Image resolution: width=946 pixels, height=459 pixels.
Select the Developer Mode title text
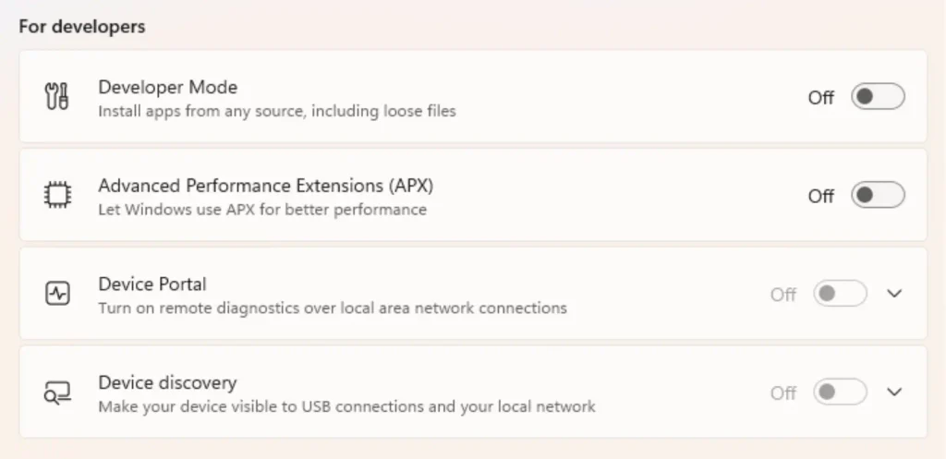point(168,88)
